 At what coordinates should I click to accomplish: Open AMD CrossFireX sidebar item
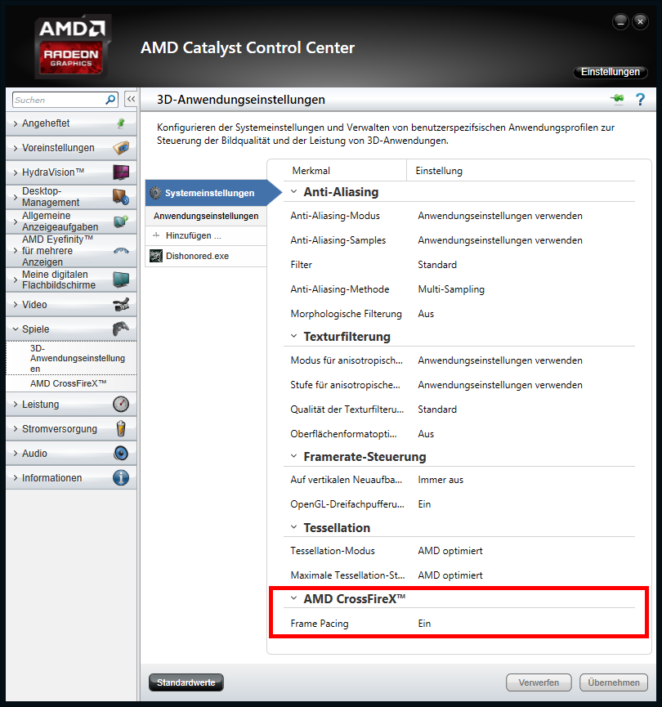pos(71,383)
